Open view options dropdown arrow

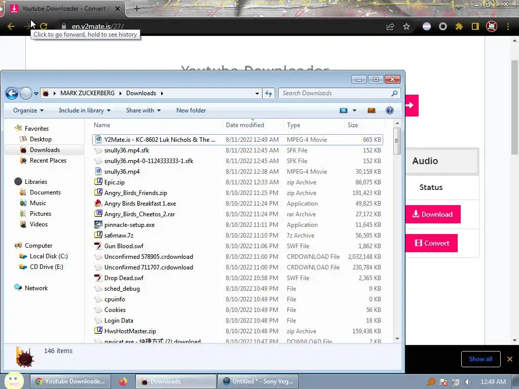pyautogui.click(x=354, y=110)
